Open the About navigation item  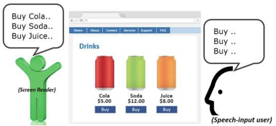pos(95,31)
